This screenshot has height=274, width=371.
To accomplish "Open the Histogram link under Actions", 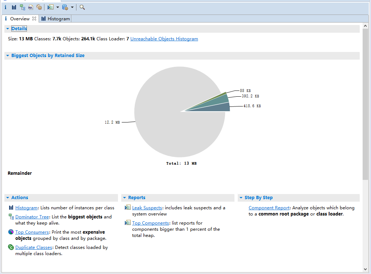I will point(26,207).
